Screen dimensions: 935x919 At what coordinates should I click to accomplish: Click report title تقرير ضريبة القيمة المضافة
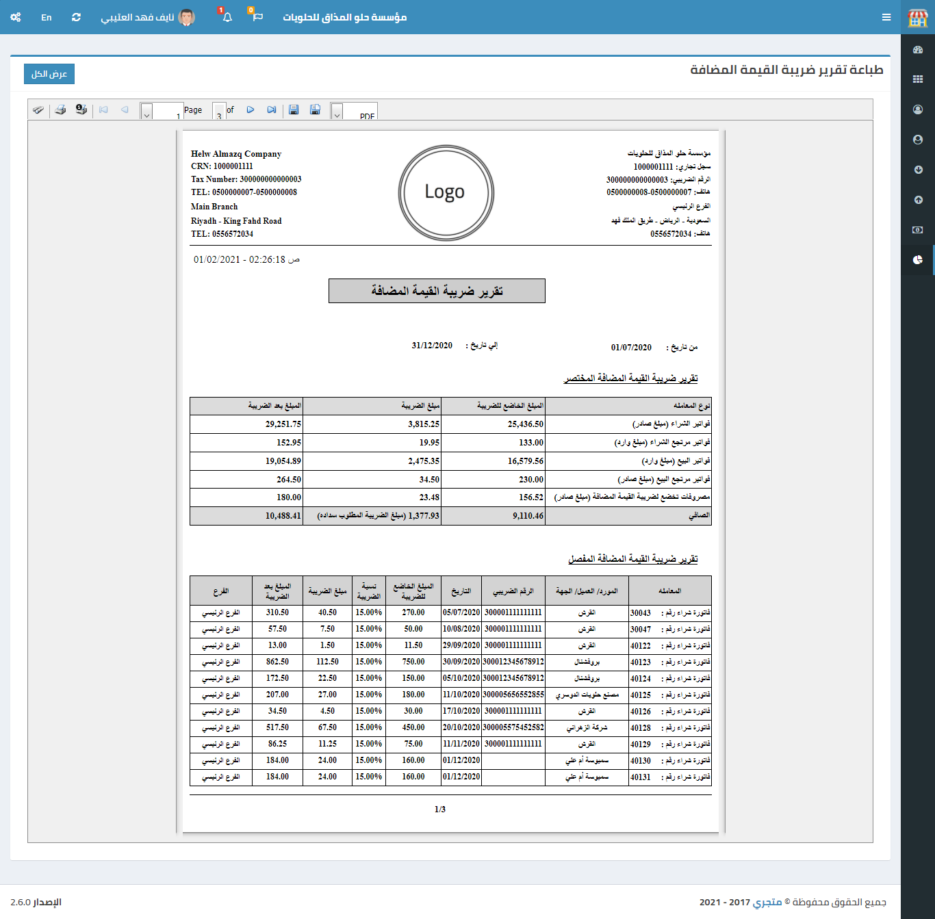coord(437,291)
